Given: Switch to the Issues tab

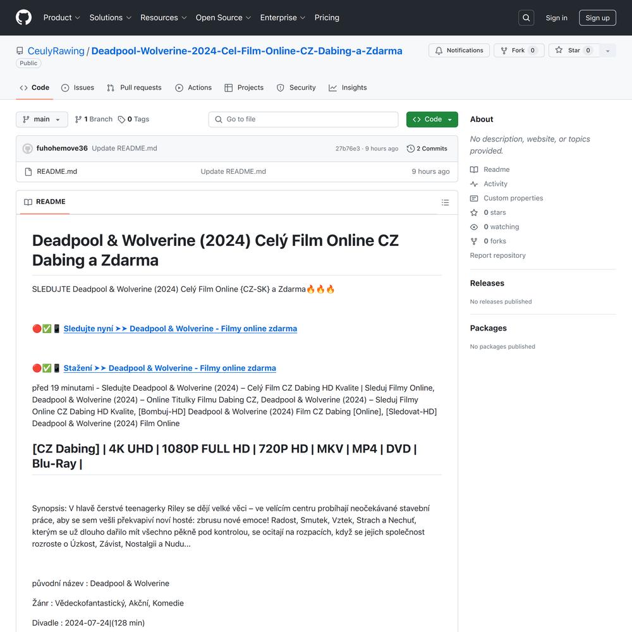Looking at the screenshot, I should tap(78, 88).
